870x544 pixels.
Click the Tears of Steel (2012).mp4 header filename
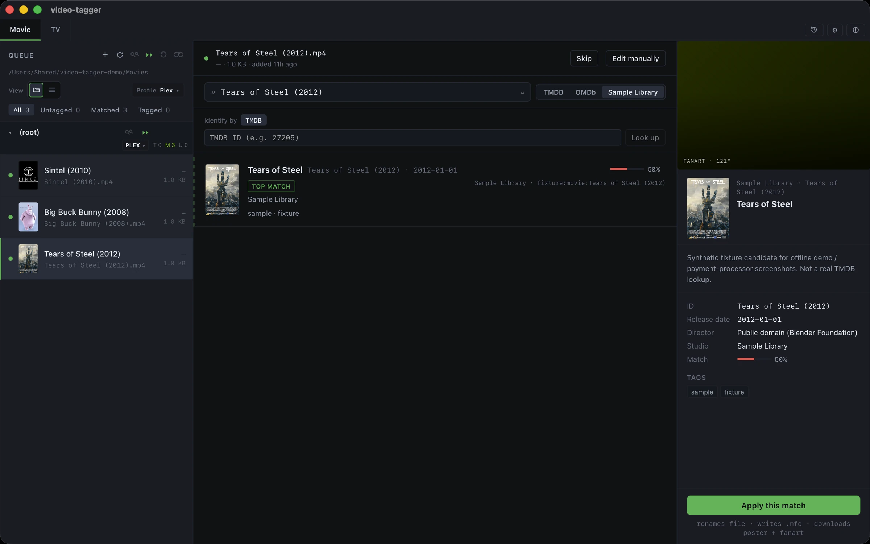pyautogui.click(x=271, y=53)
